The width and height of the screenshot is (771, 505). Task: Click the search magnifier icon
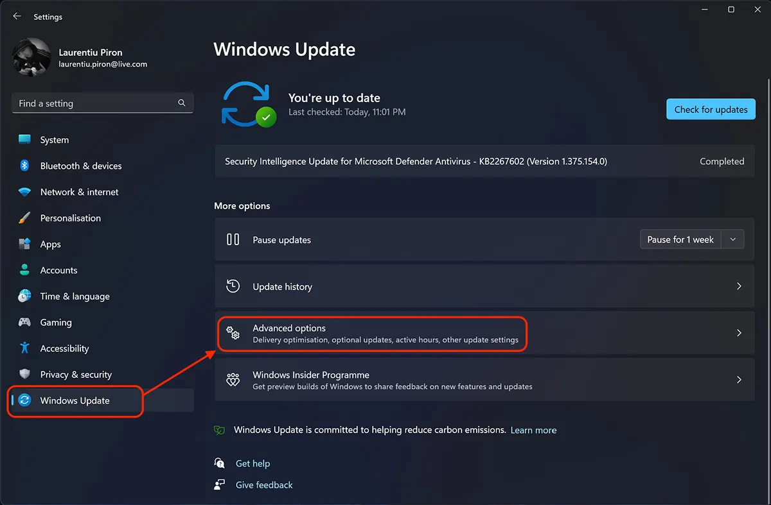click(182, 103)
